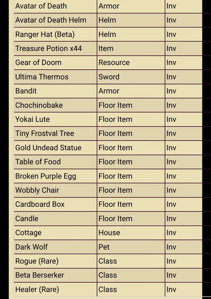Select the Gear of Doom cell
The width and height of the screenshot is (211, 299).
click(55, 63)
